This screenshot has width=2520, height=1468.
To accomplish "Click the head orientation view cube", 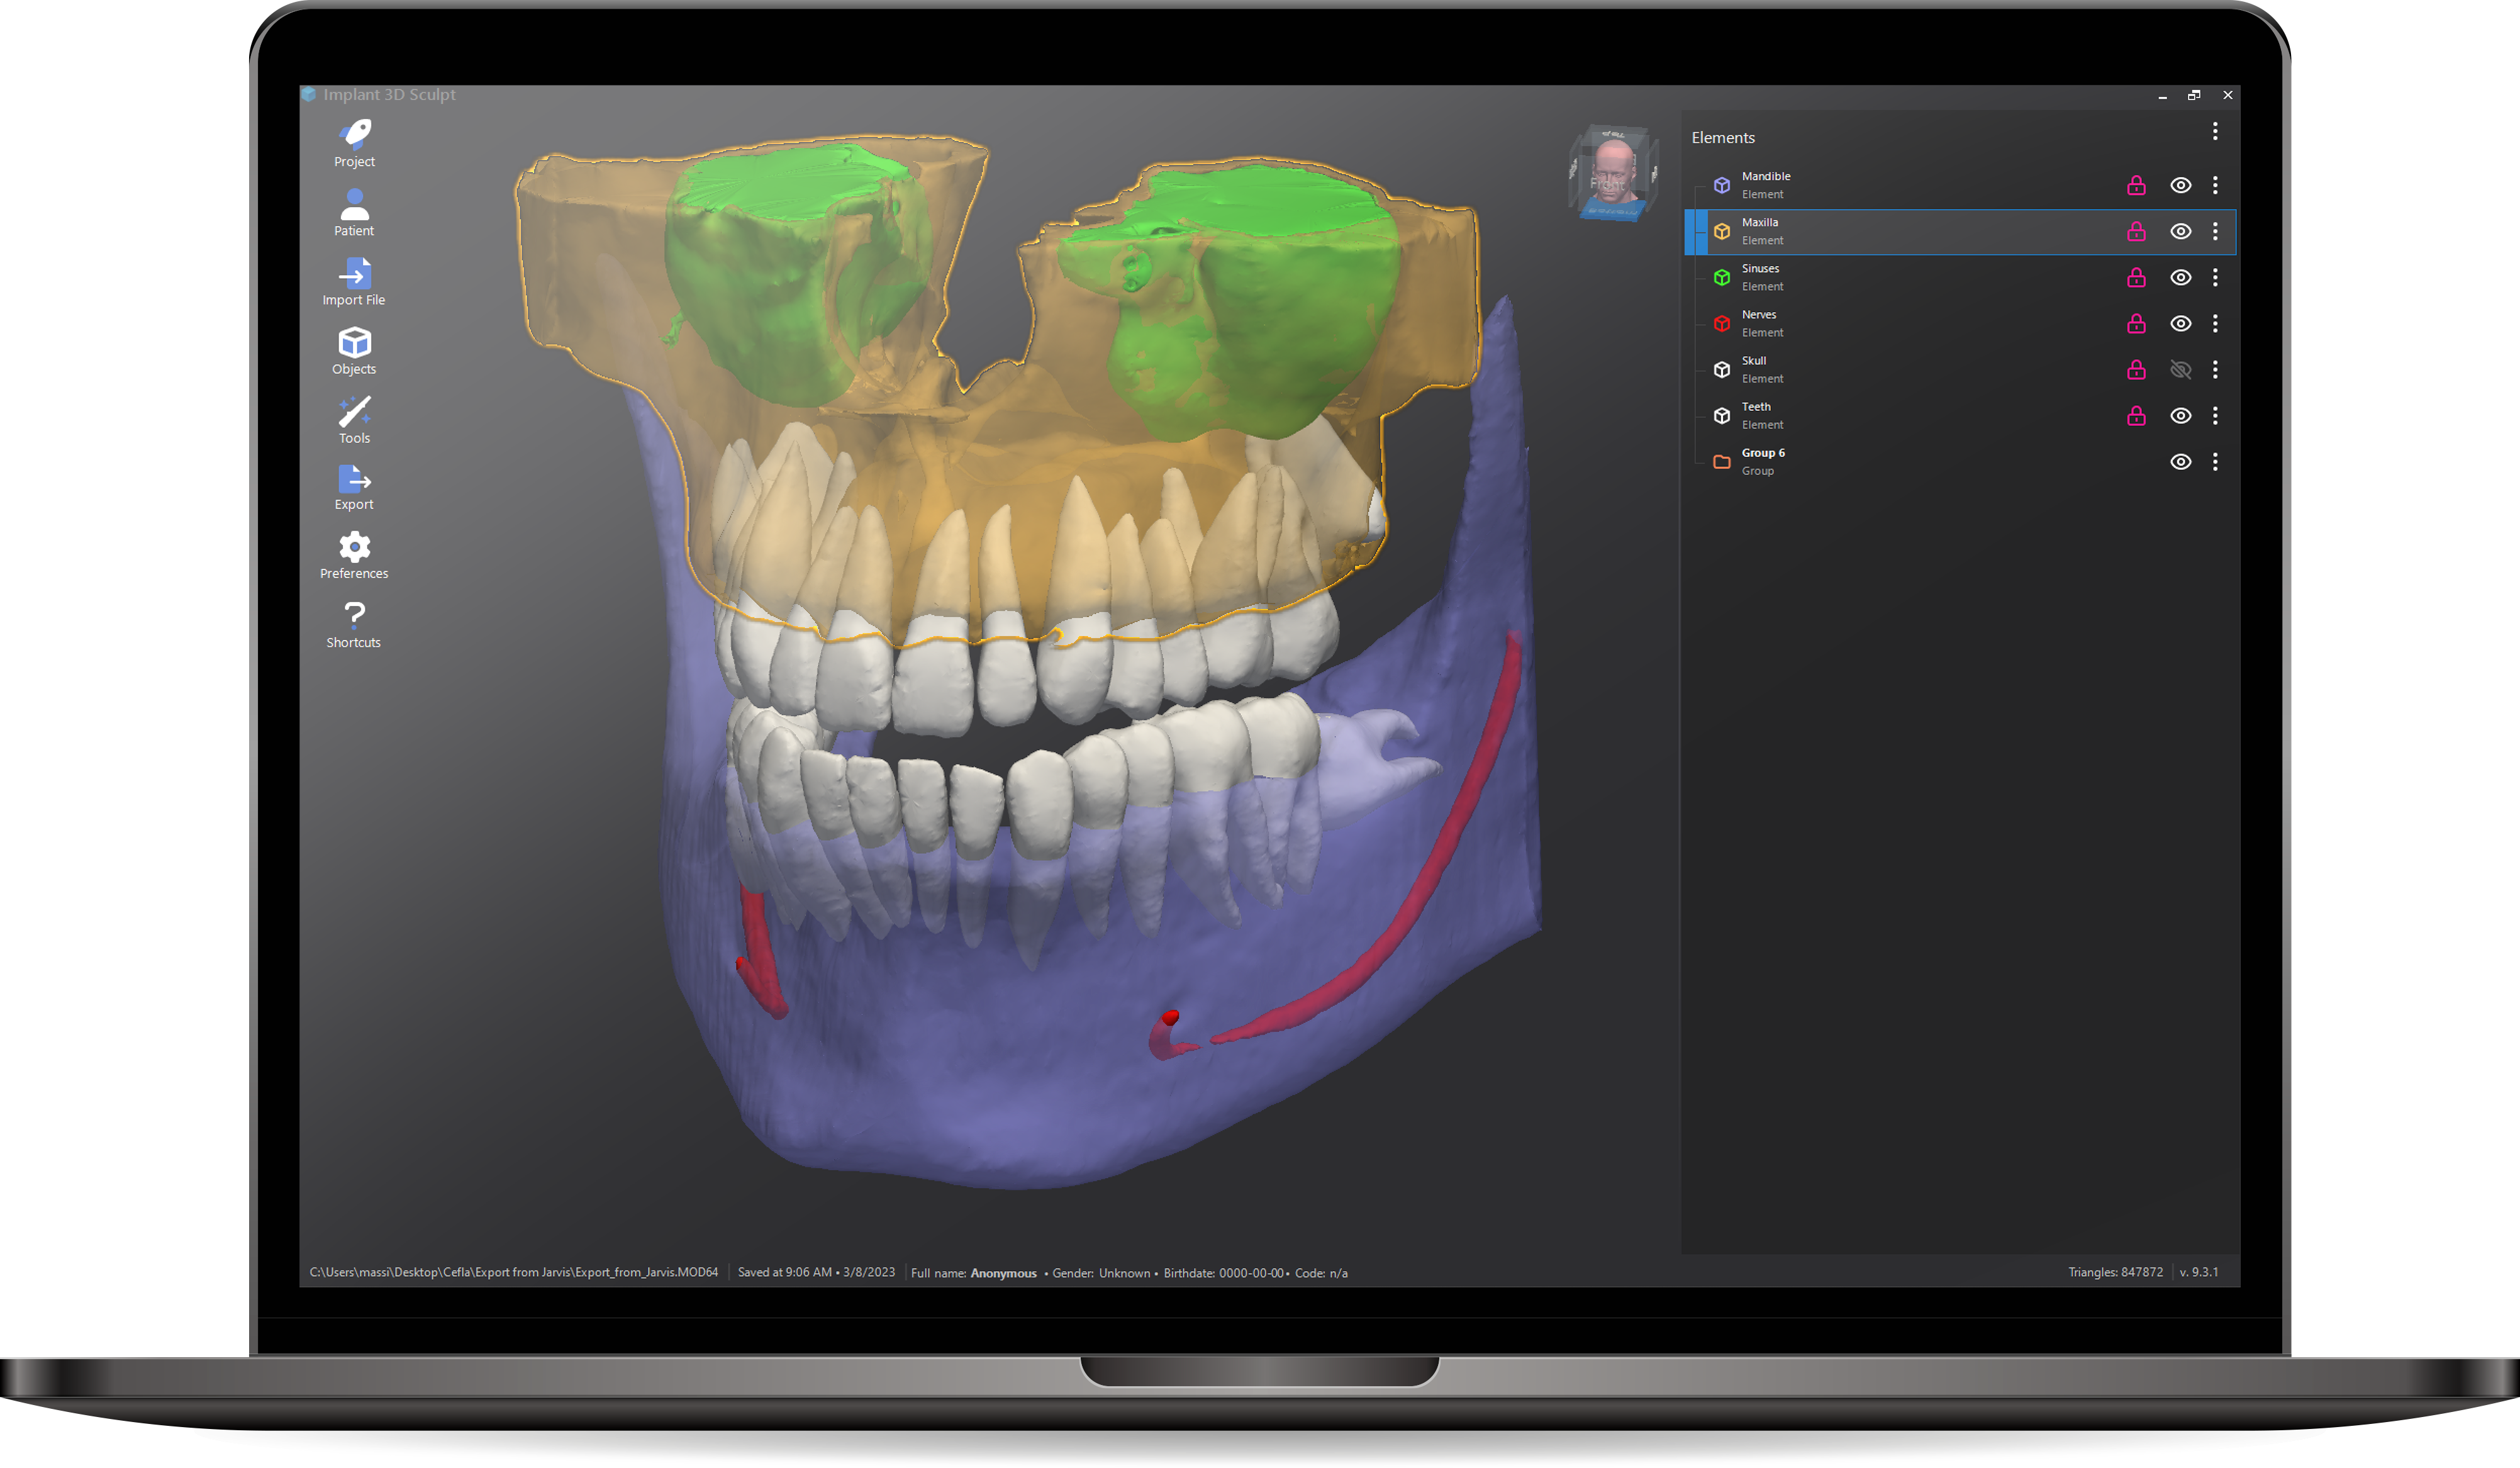I will coord(1612,173).
